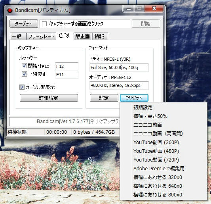
Task: Open 詳細設定 advanced settings
Action: tap(49, 98)
